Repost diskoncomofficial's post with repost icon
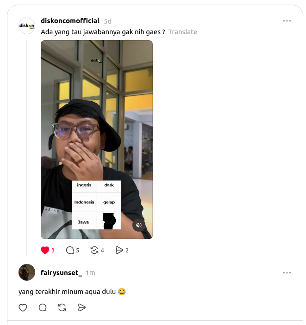 [x=94, y=250]
